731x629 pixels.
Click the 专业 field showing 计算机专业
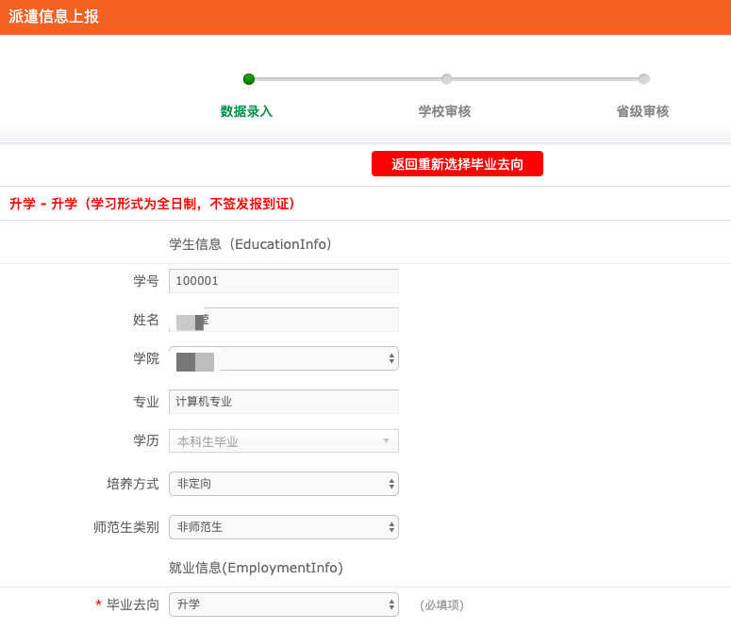coord(283,402)
